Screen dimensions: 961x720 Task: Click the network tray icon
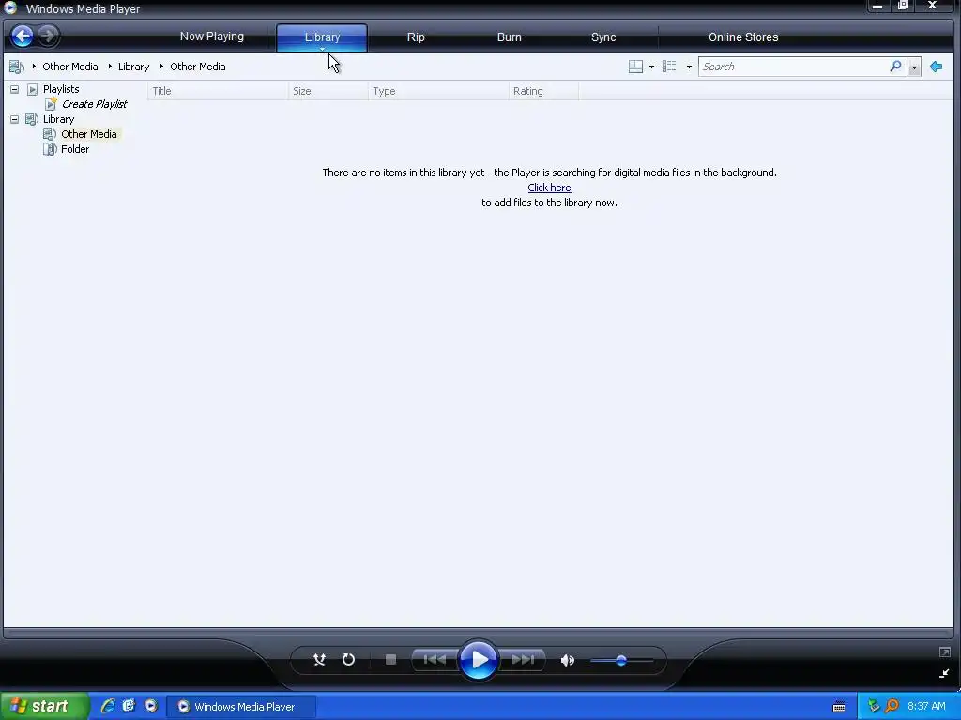click(873, 707)
